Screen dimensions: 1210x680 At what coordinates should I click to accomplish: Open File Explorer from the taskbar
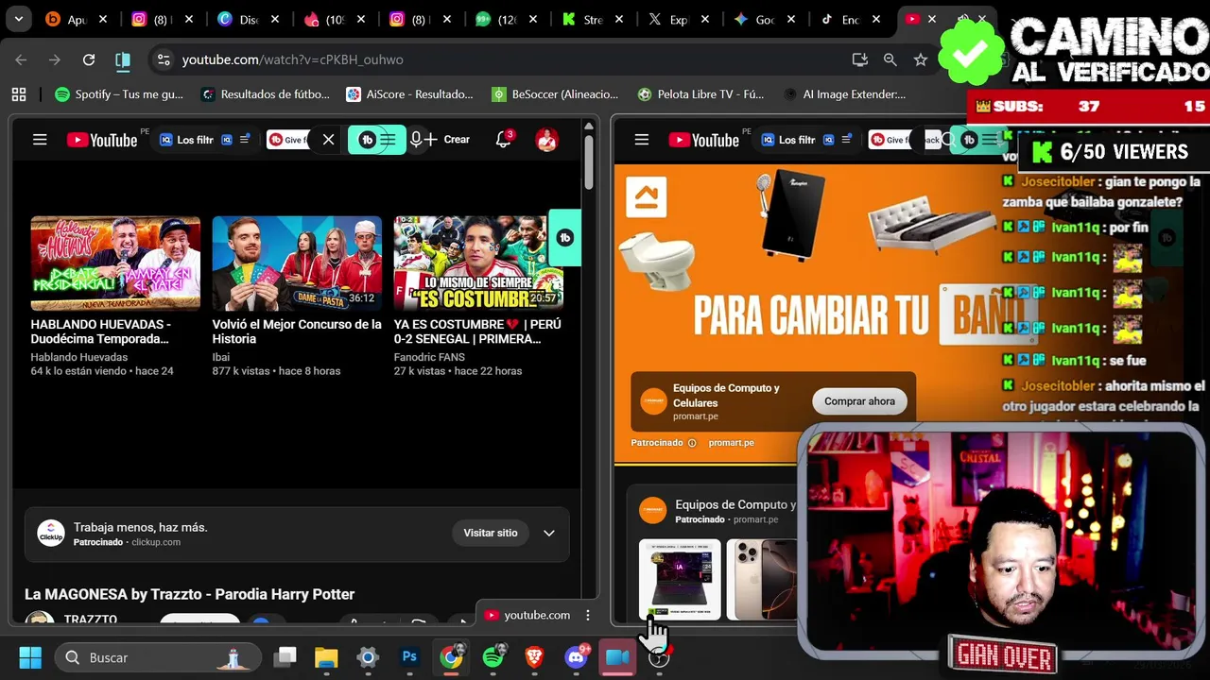coord(326,657)
